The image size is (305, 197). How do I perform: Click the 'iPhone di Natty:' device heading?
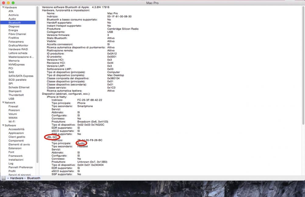tap(57, 97)
